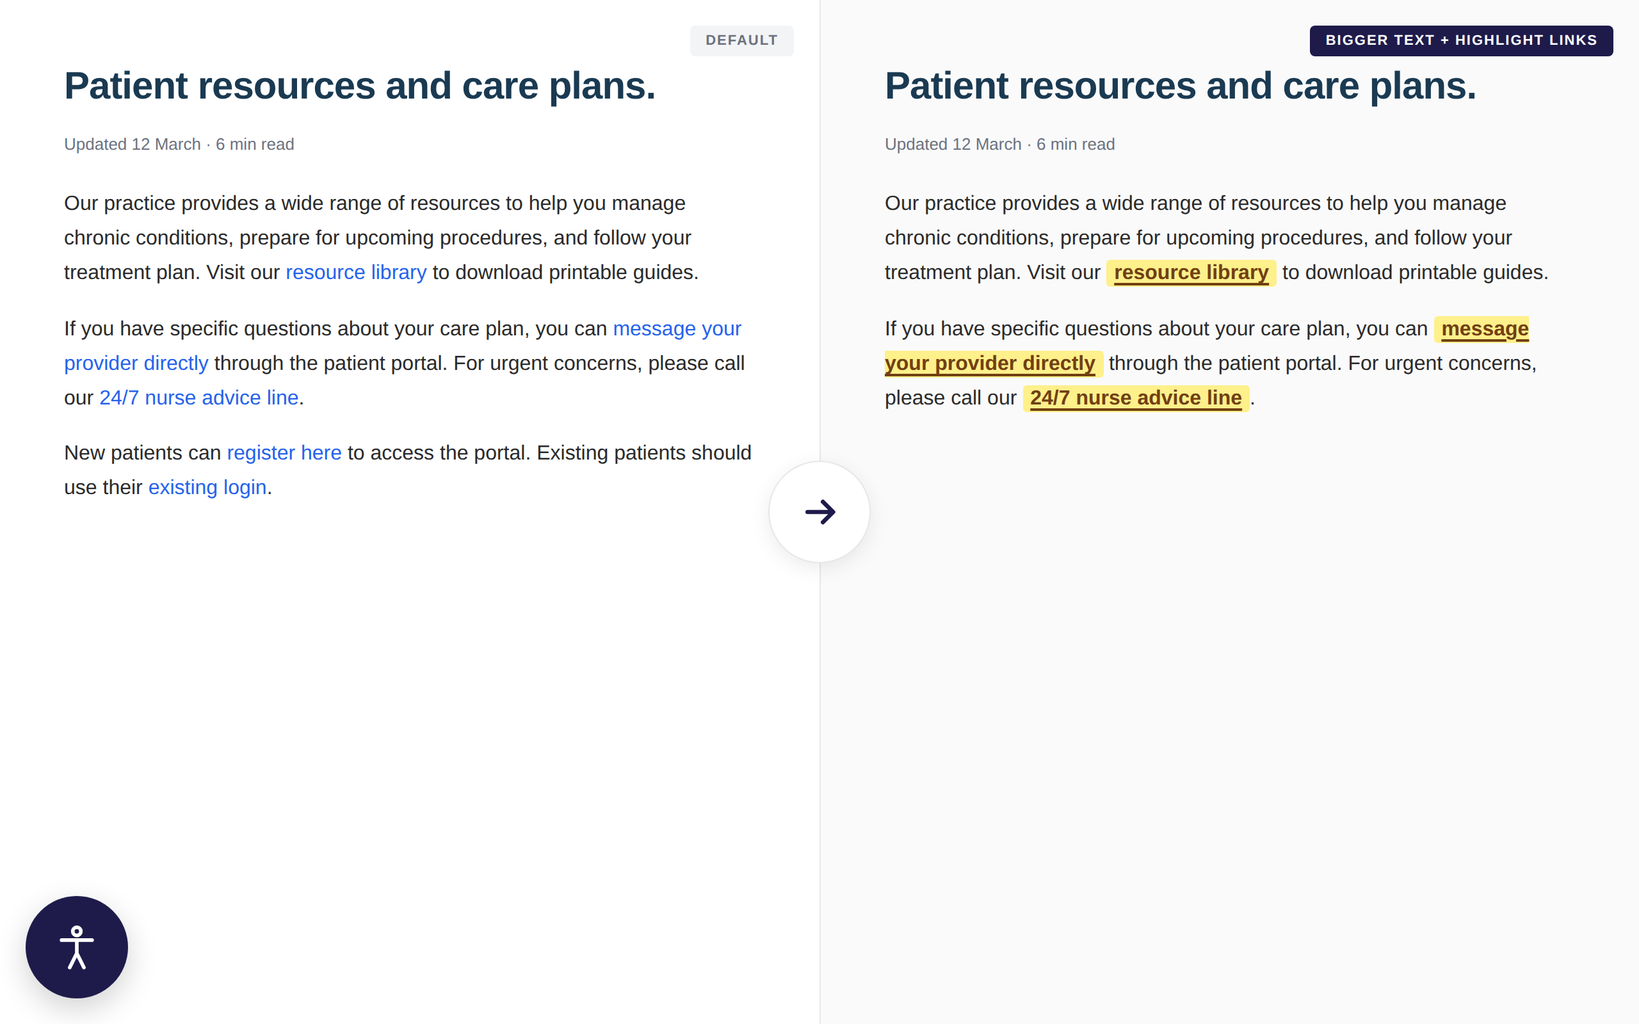This screenshot has height=1024, width=1639.
Task: Click the left Updated 12 March metadata line
Action: (179, 144)
